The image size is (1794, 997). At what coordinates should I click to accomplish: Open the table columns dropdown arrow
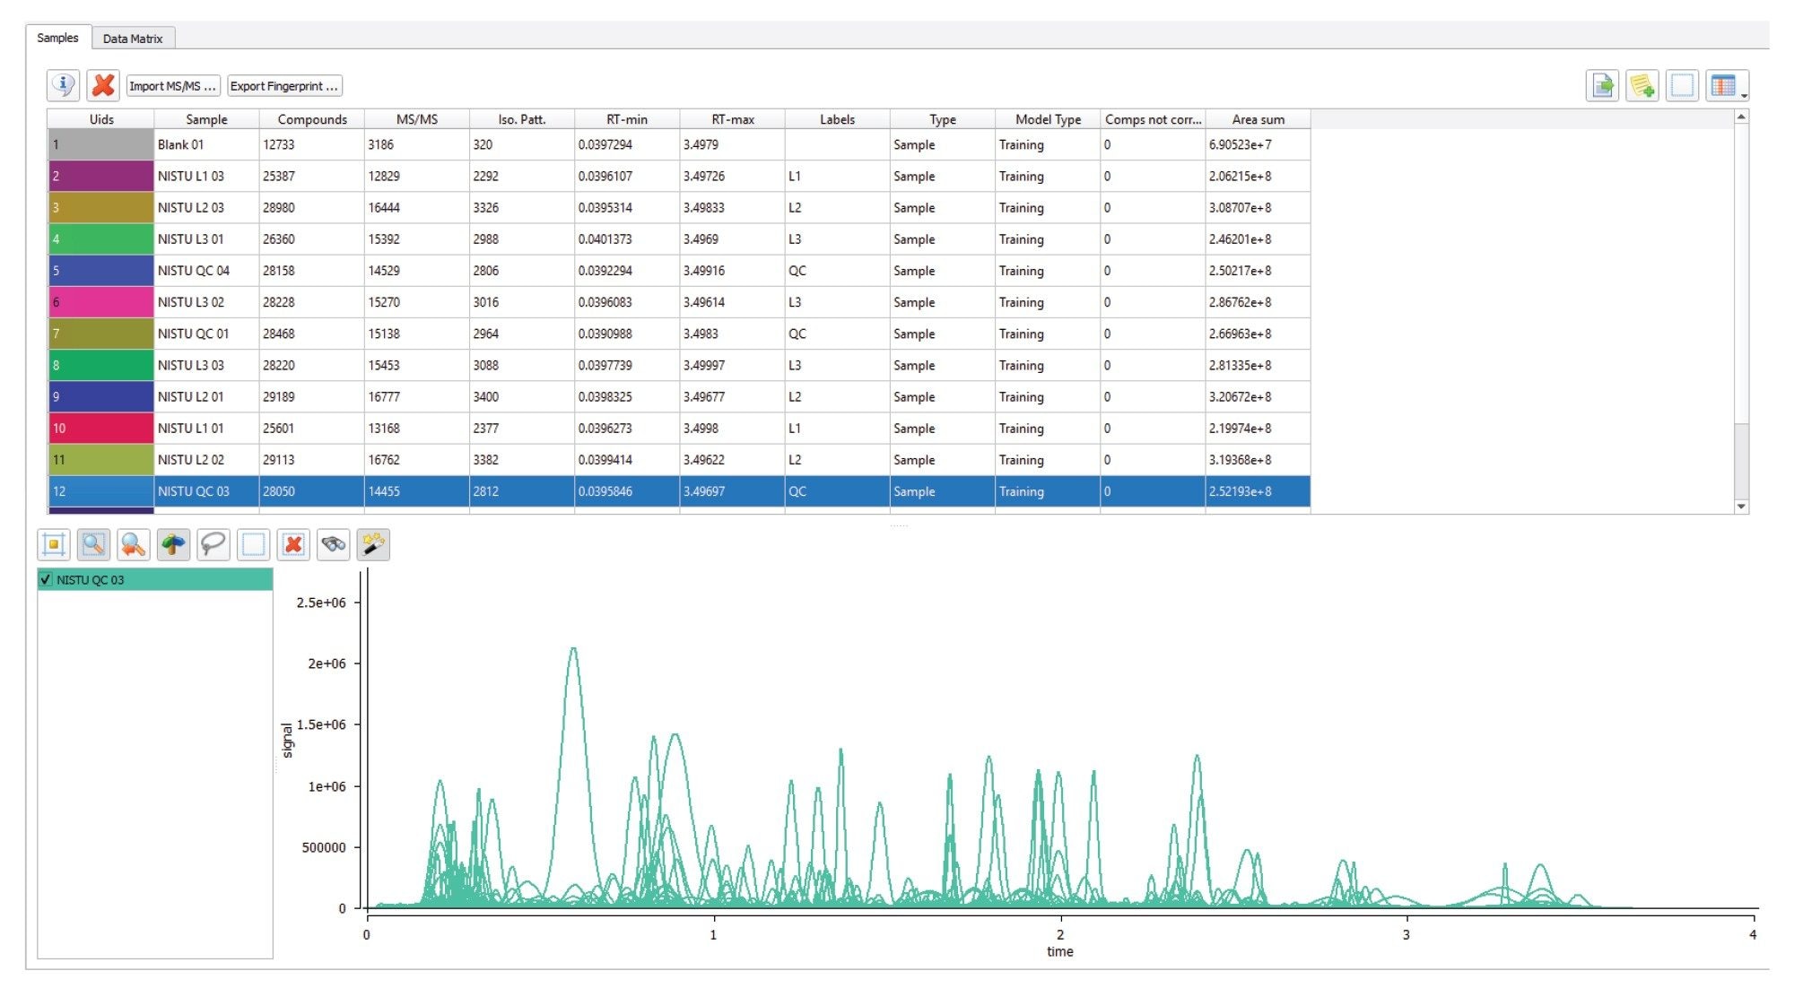point(1744,95)
